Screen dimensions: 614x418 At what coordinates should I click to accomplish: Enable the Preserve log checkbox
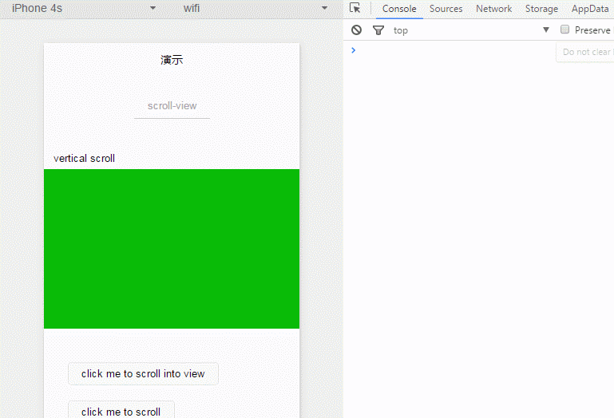(564, 30)
